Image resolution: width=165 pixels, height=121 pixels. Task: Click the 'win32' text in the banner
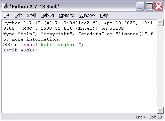pos(117,28)
